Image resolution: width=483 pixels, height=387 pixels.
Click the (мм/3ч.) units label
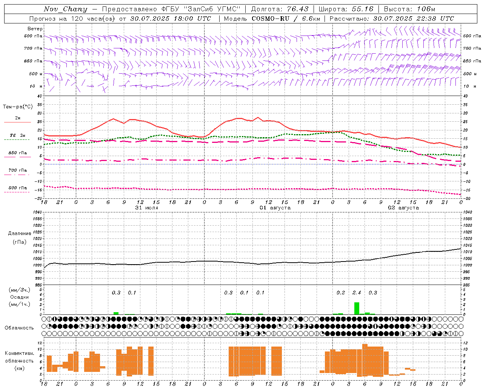(20, 290)
